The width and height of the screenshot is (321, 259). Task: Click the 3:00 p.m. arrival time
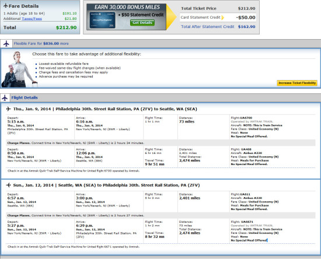point(85,198)
